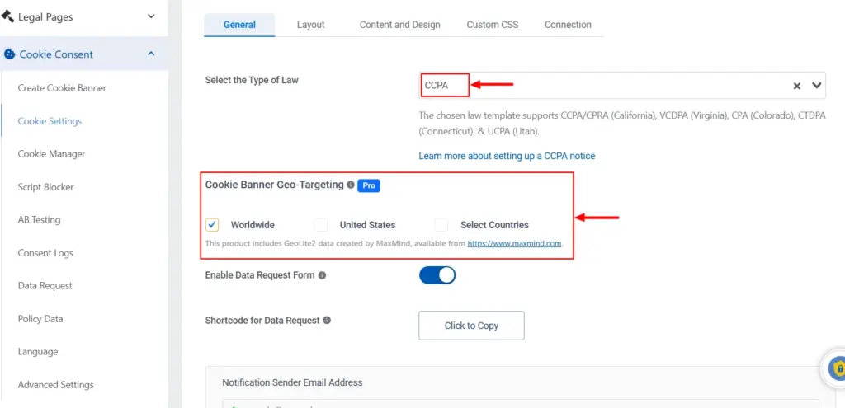Screen dimensions: 845x408
Task: Uncheck the Worldwide checkbox
Action: (212, 225)
